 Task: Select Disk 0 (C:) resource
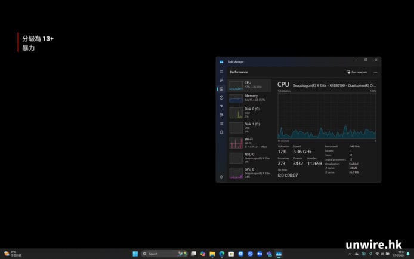tap(249, 112)
